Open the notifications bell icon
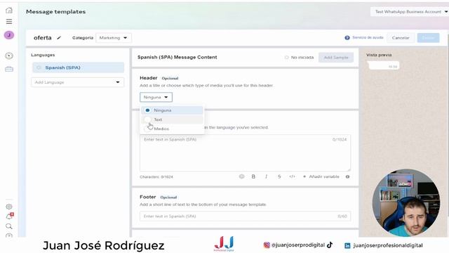449x253 pixels. tap(9, 216)
